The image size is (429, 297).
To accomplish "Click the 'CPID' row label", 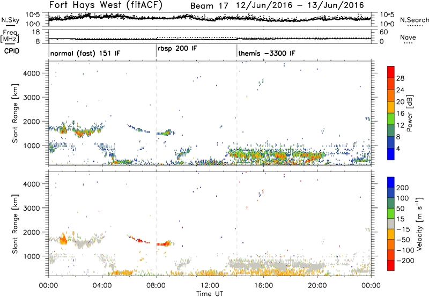I will (x=12, y=51).
